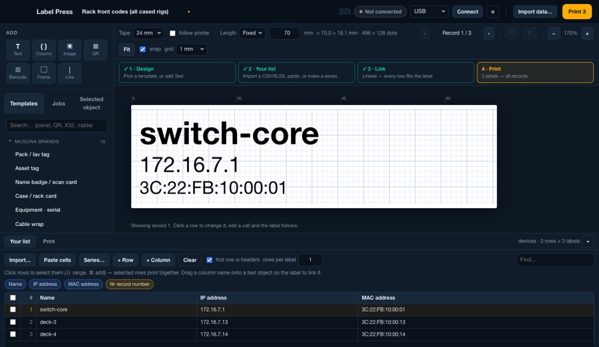
Task: Click the Clear button
Action: click(x=190, y=260)
